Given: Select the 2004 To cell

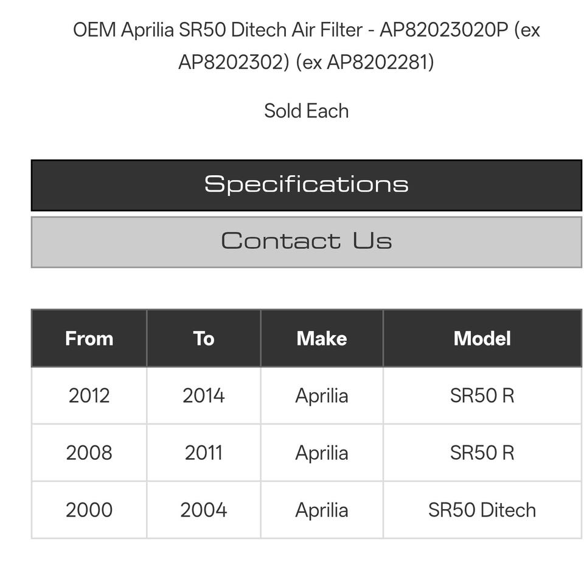Looking at the screenshot, I should click(x=203, y=510).
